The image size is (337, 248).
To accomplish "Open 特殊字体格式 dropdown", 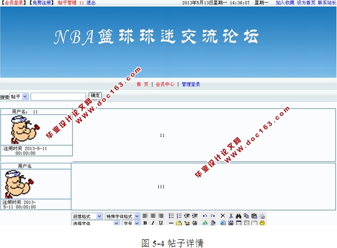I will coord(122,216).
